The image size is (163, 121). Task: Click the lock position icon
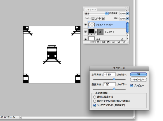[x=99, y=19]
